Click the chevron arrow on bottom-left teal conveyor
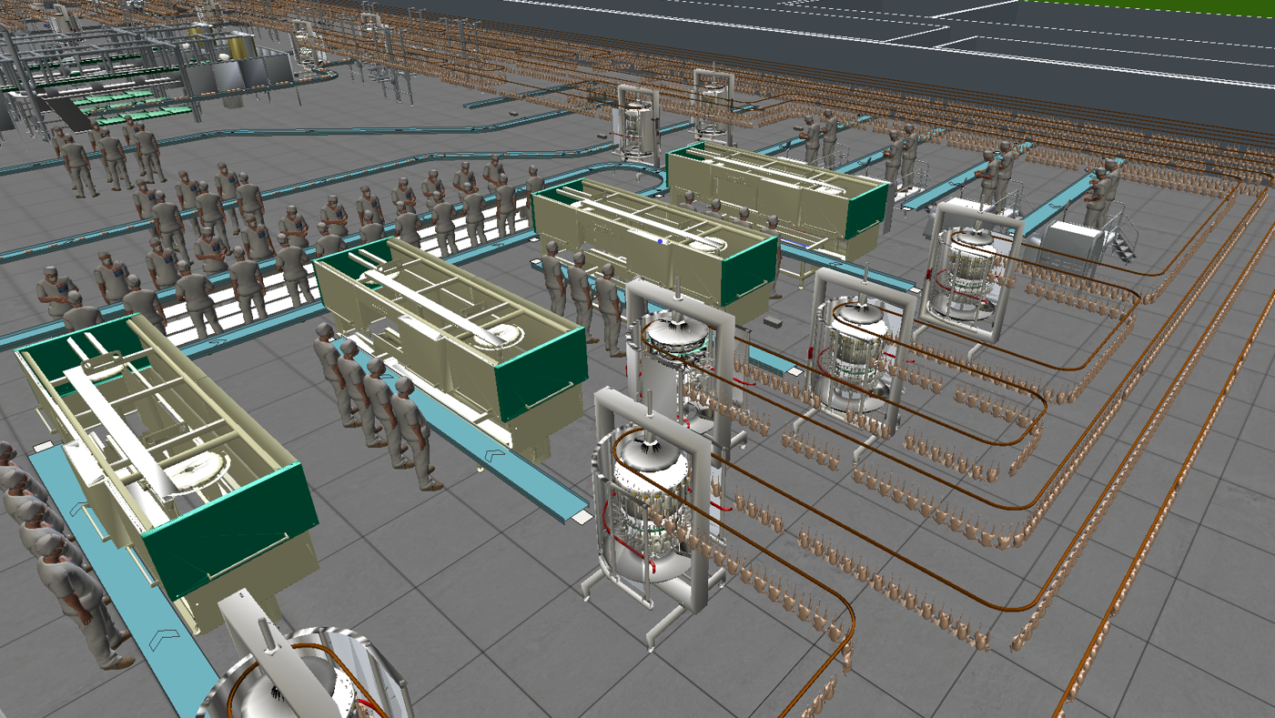1275x718 pixels. click(164, 640)
